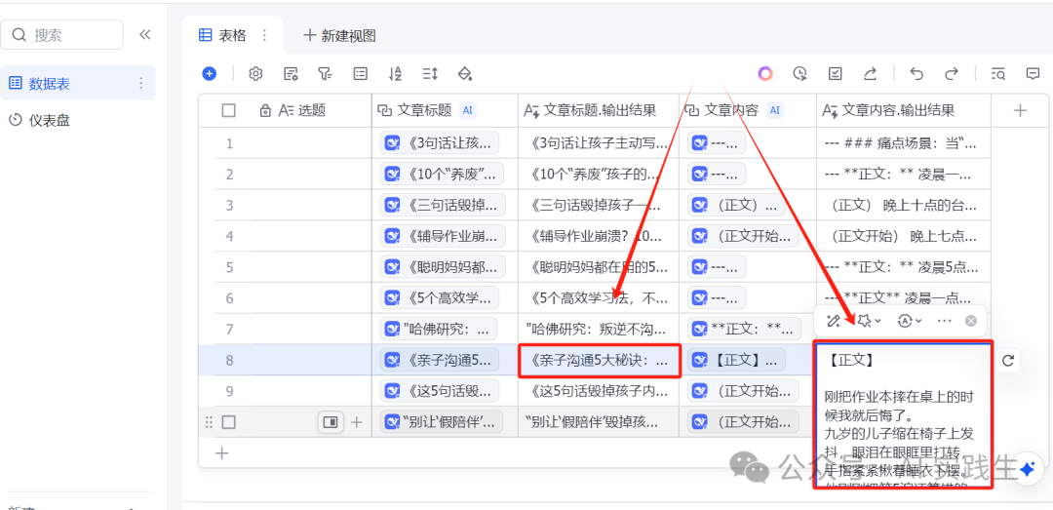Open the 表格 view options menu
1053x510 pixels.
tap(263, 35)
